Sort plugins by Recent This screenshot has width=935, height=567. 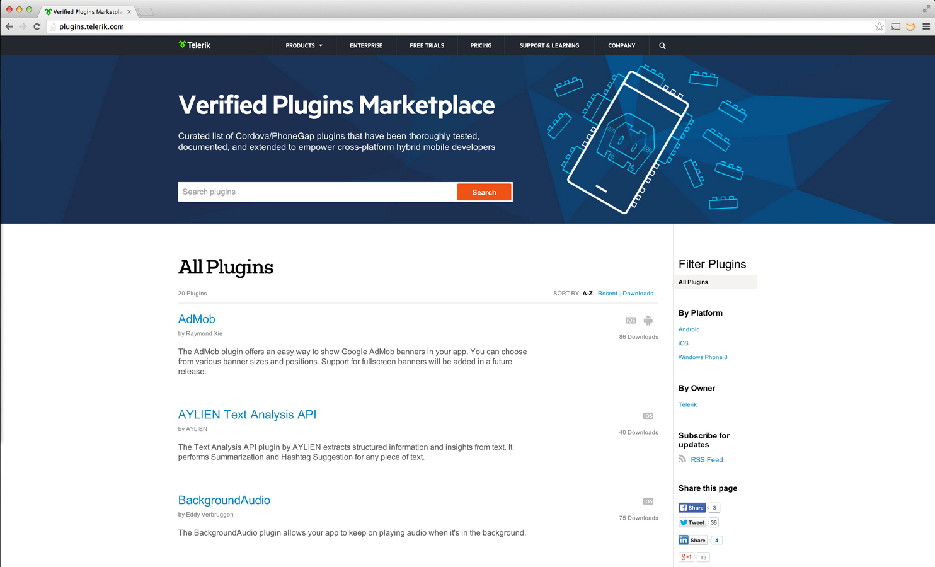coord(607,294)
